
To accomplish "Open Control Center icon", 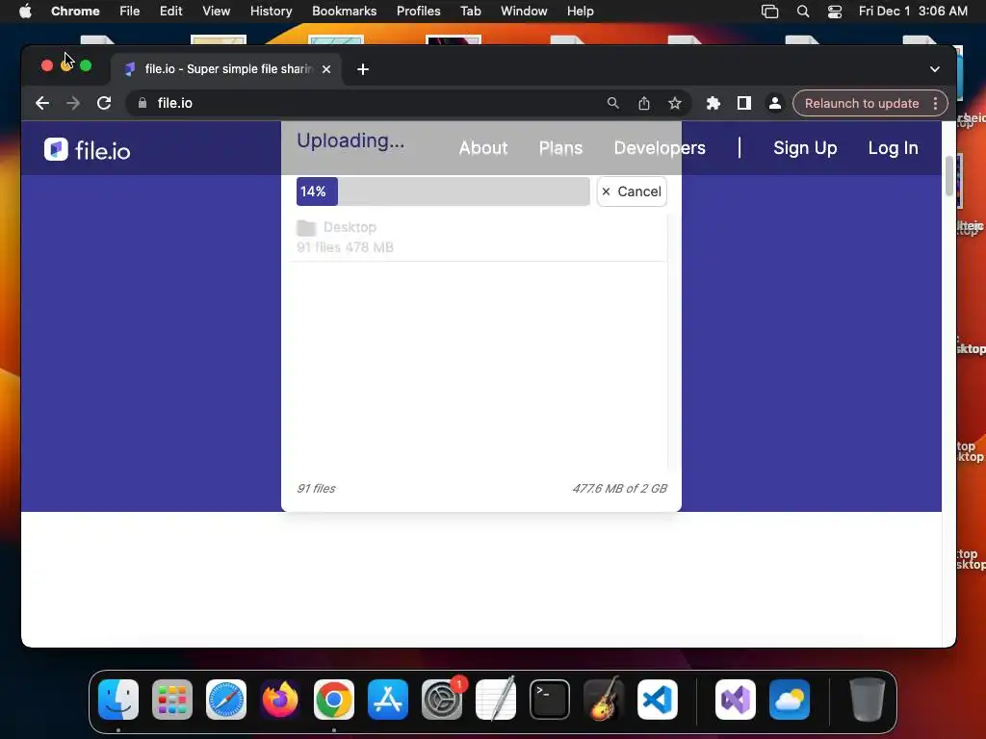I will [835, 11].
